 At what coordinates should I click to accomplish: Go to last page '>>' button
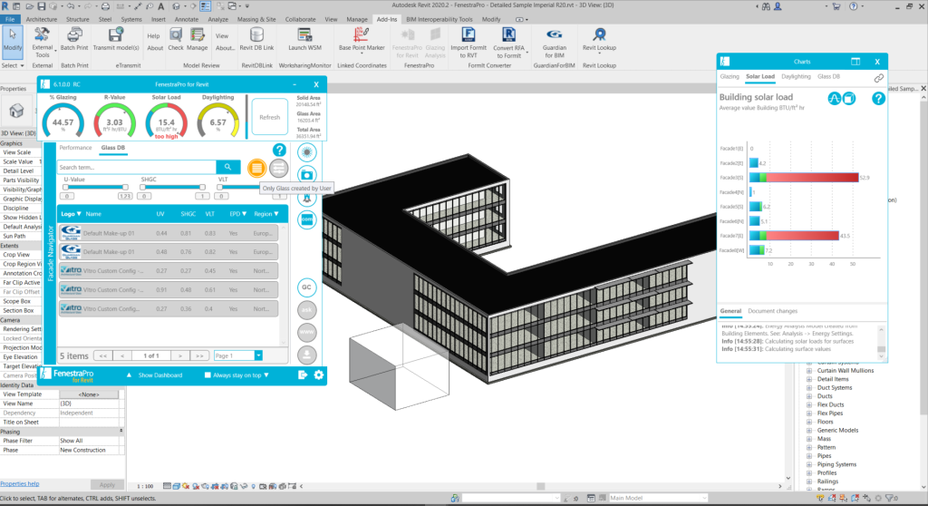click(x=199, y=356)
